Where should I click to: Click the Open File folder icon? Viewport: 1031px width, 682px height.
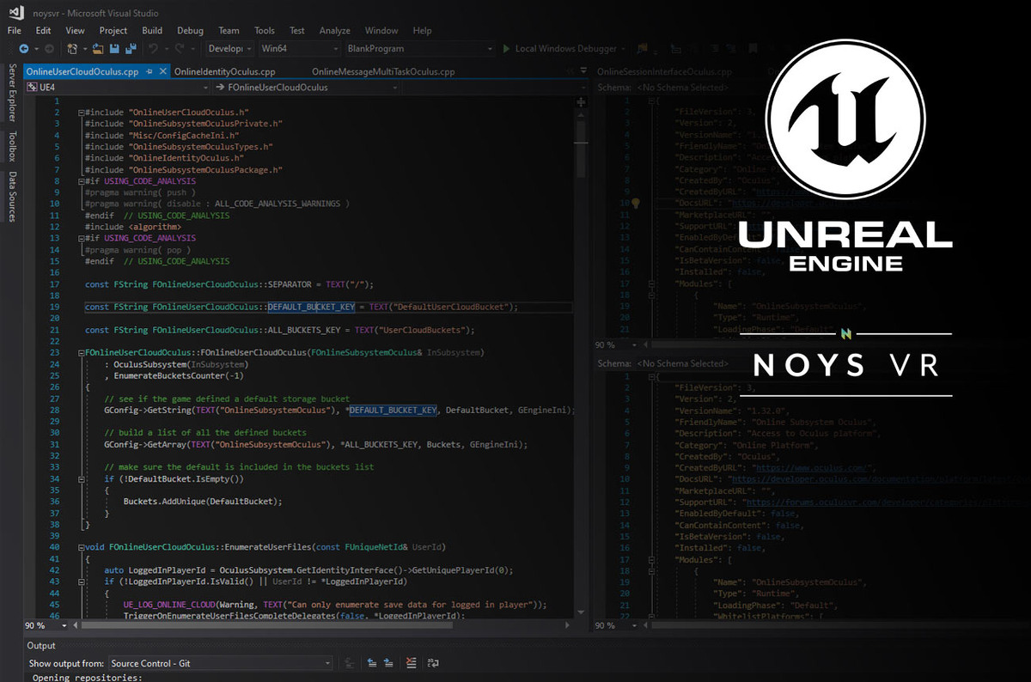(99, 49)
